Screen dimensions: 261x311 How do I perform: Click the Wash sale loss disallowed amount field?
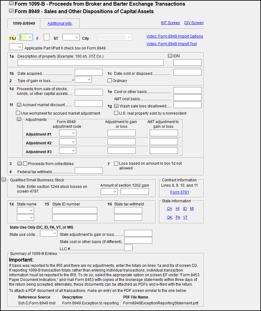coord(188,105)
